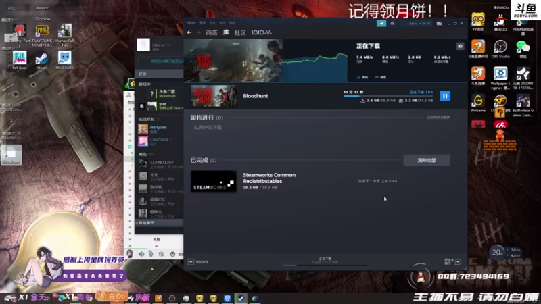Click the Steam forward navigation arrow

click(198, 32)
